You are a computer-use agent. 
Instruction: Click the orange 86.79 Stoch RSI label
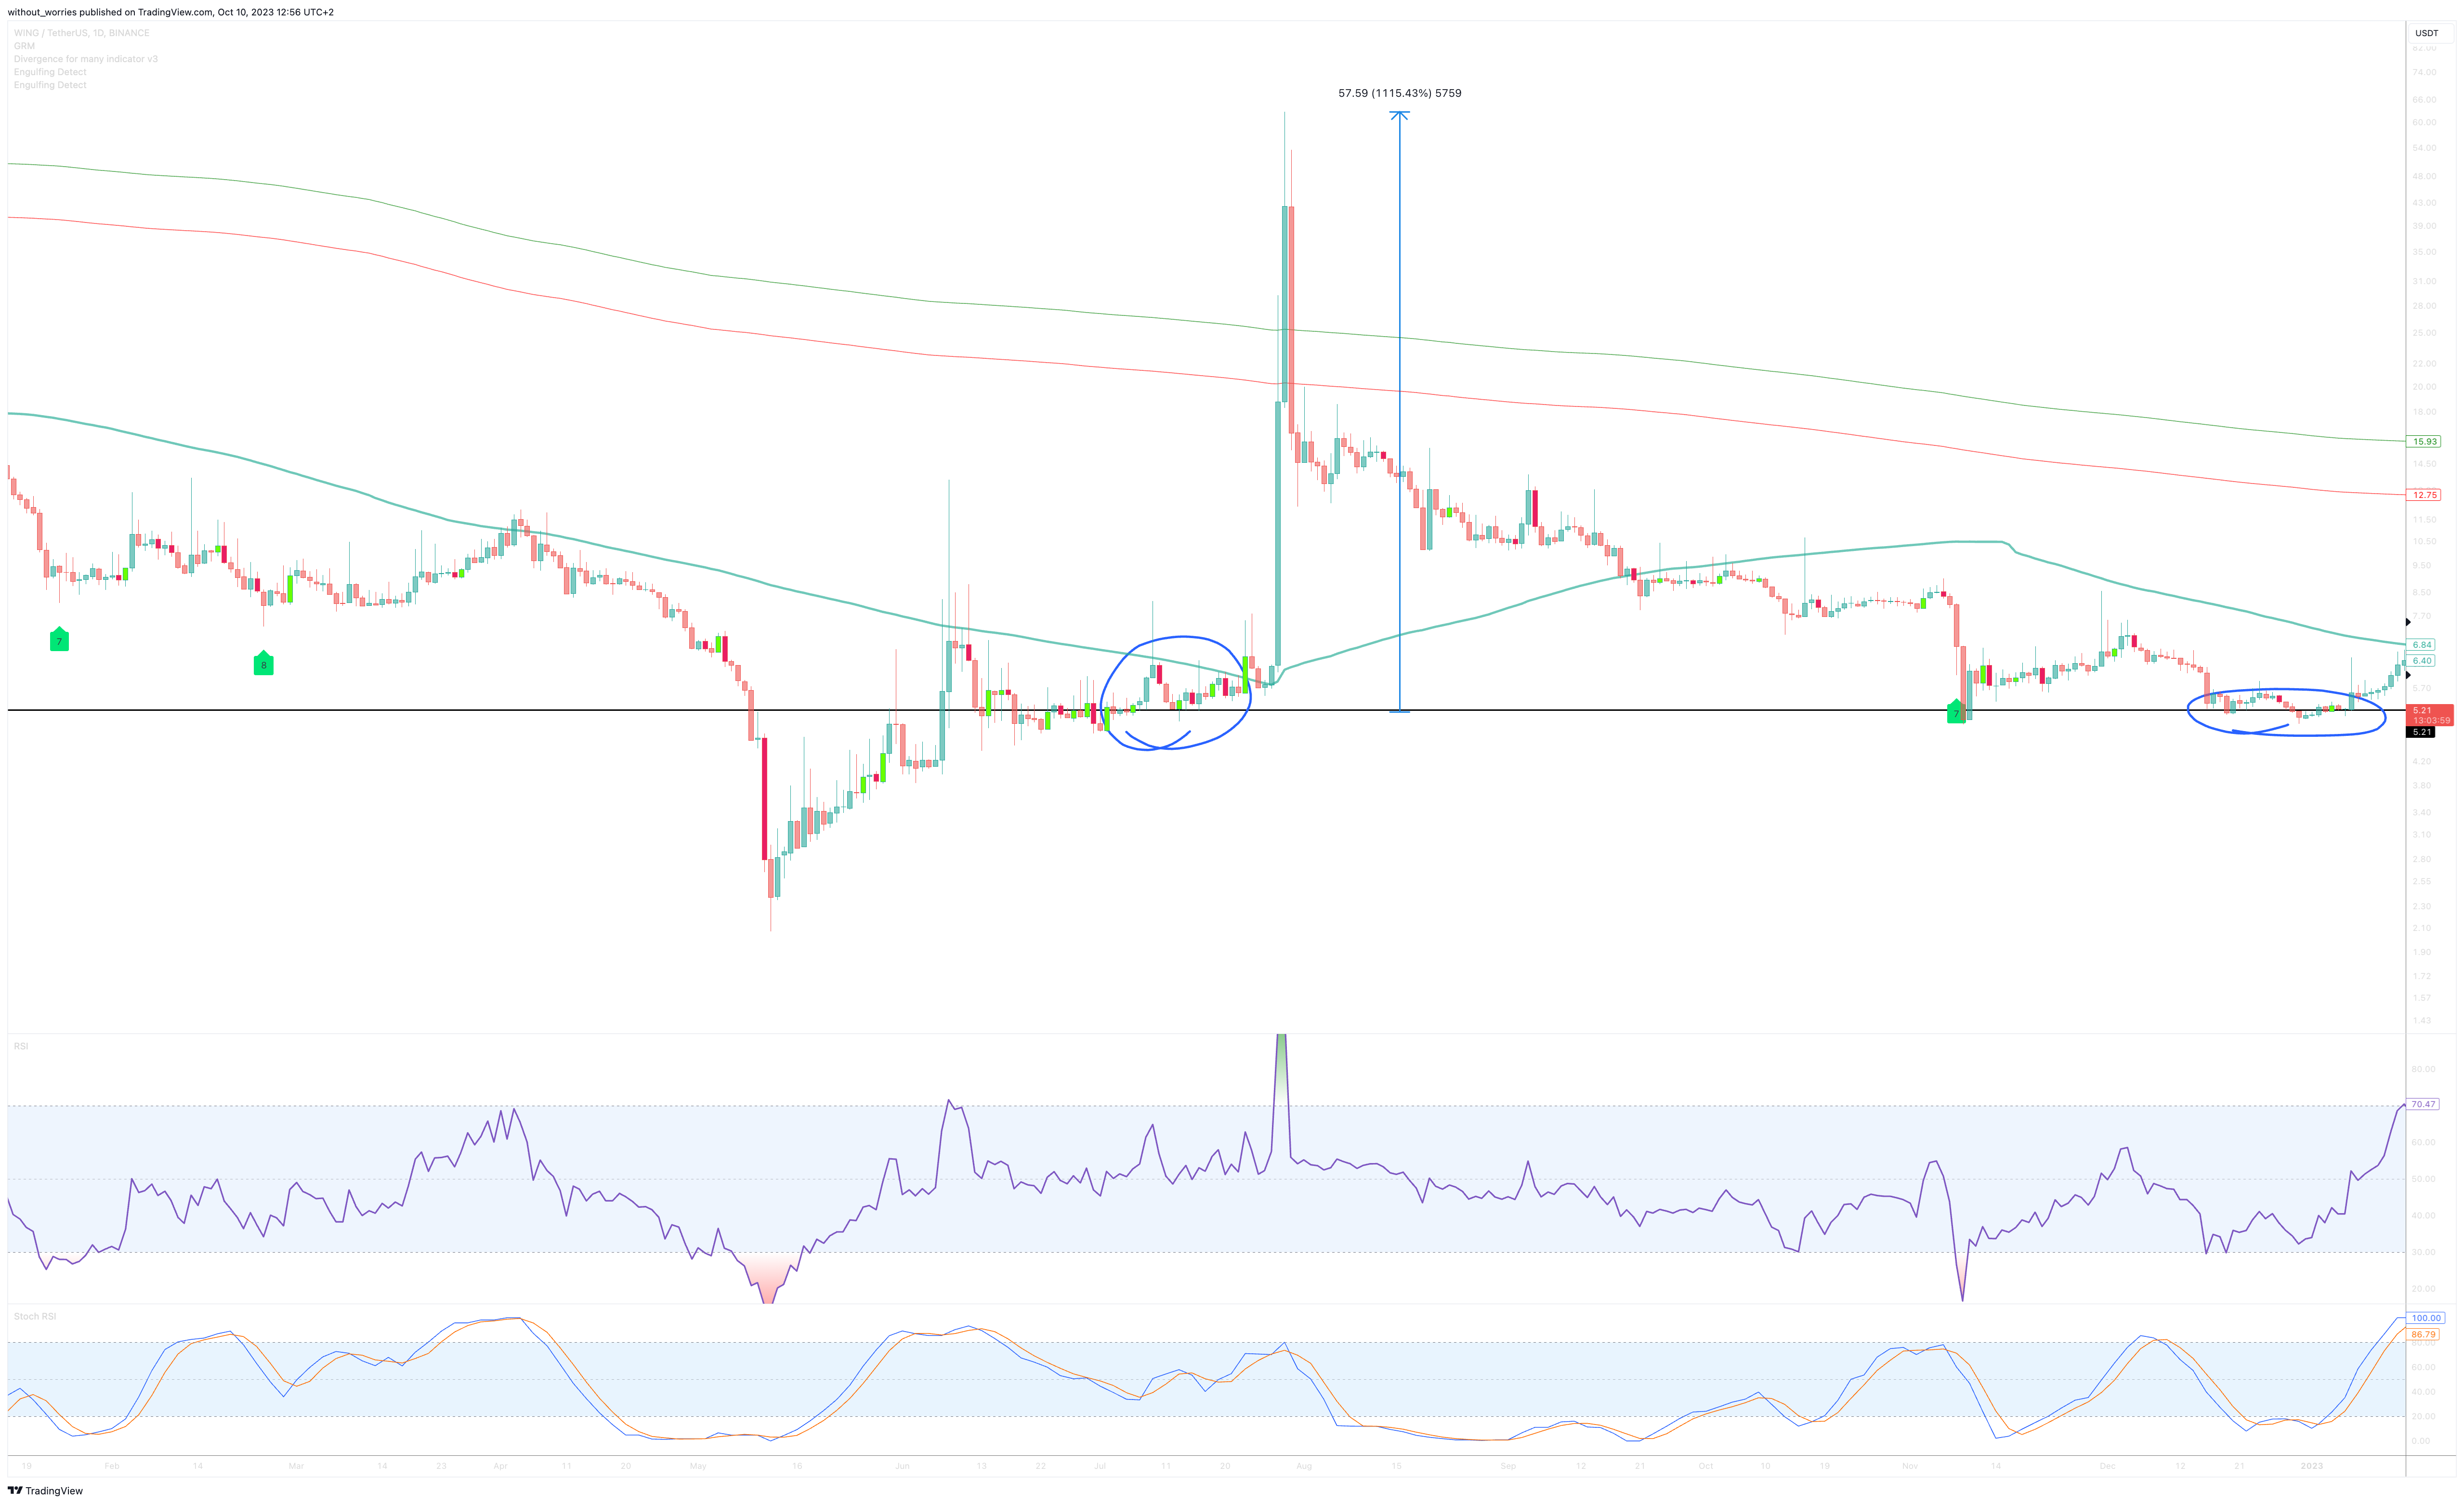coord(2424,1334)
